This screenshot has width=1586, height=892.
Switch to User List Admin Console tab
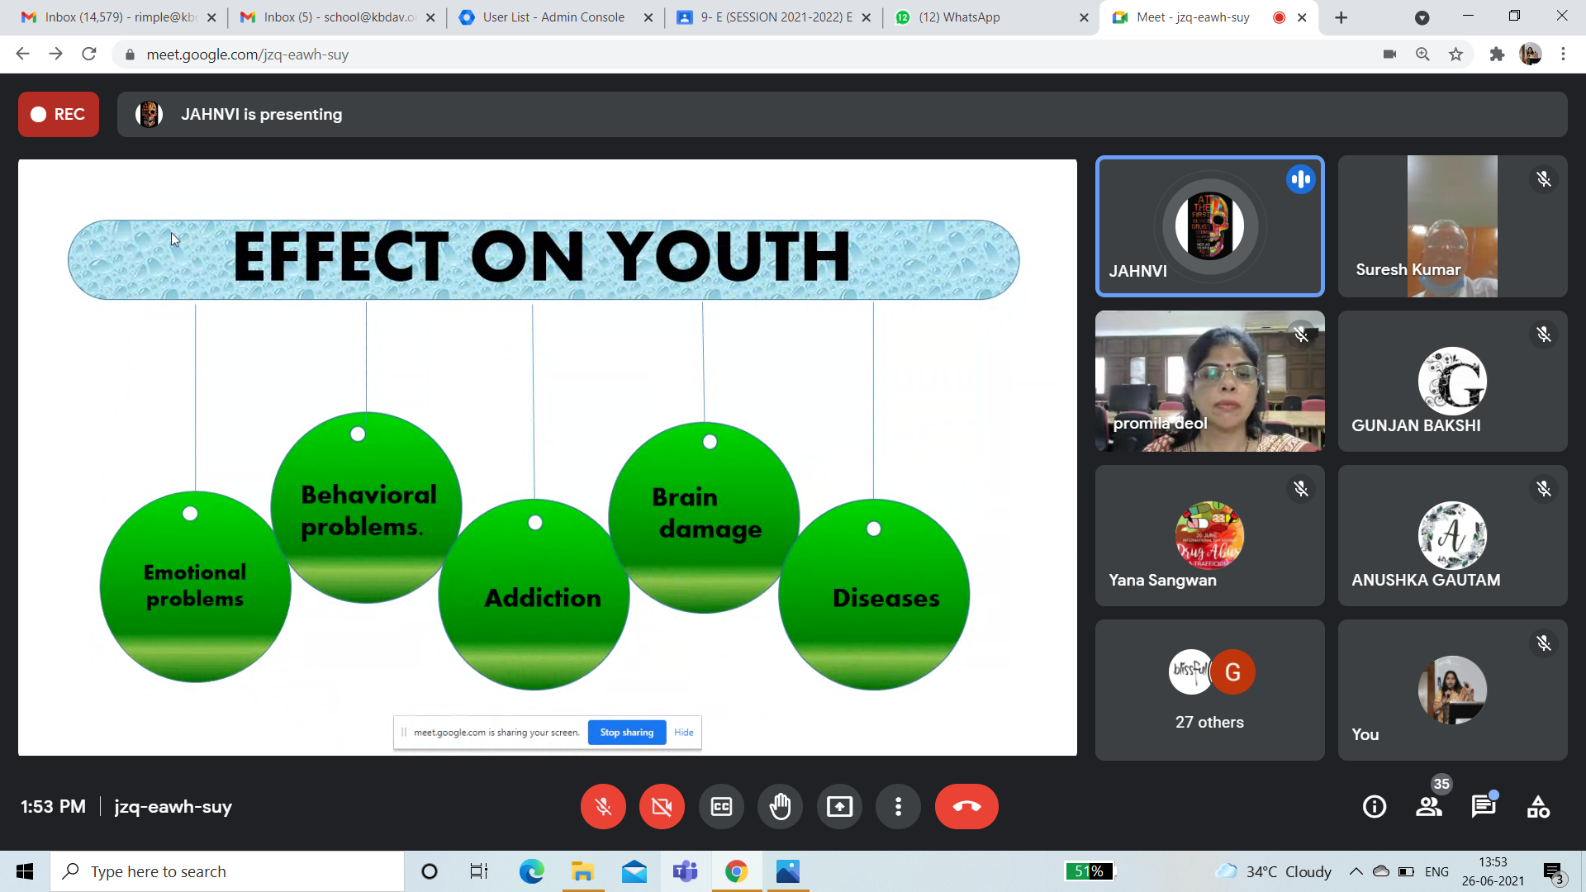click(x=553, y=17)
